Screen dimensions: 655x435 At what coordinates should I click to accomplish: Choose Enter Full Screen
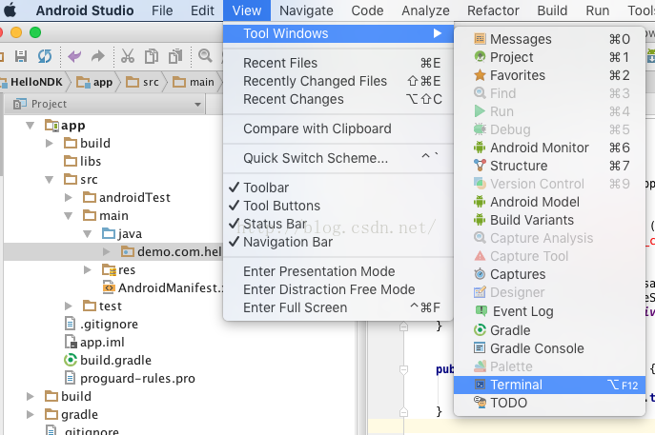pos(338,307)
